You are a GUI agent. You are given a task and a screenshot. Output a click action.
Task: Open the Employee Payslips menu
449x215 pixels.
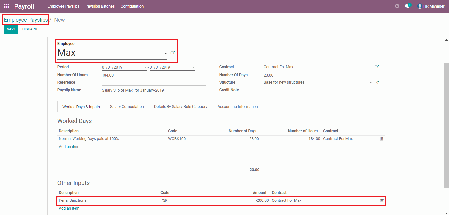pos(64,6)
